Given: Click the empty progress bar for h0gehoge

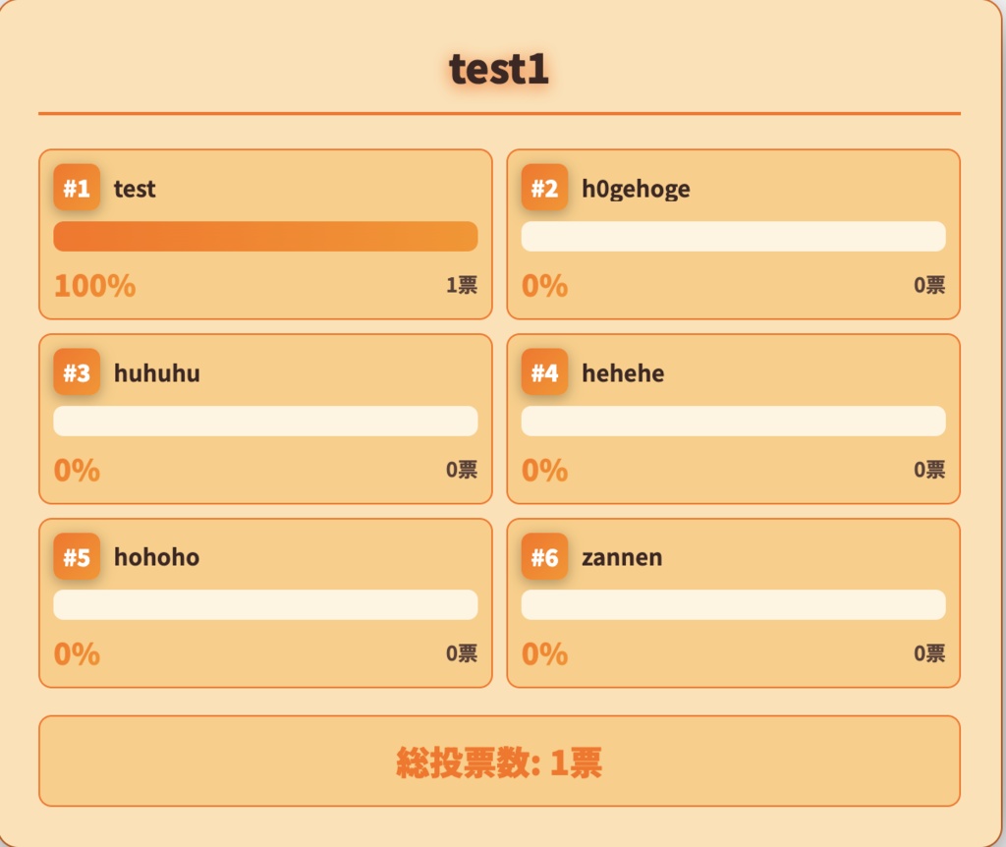Looking at the screenshot, I should pyautogui.click(x=733, y=237).
